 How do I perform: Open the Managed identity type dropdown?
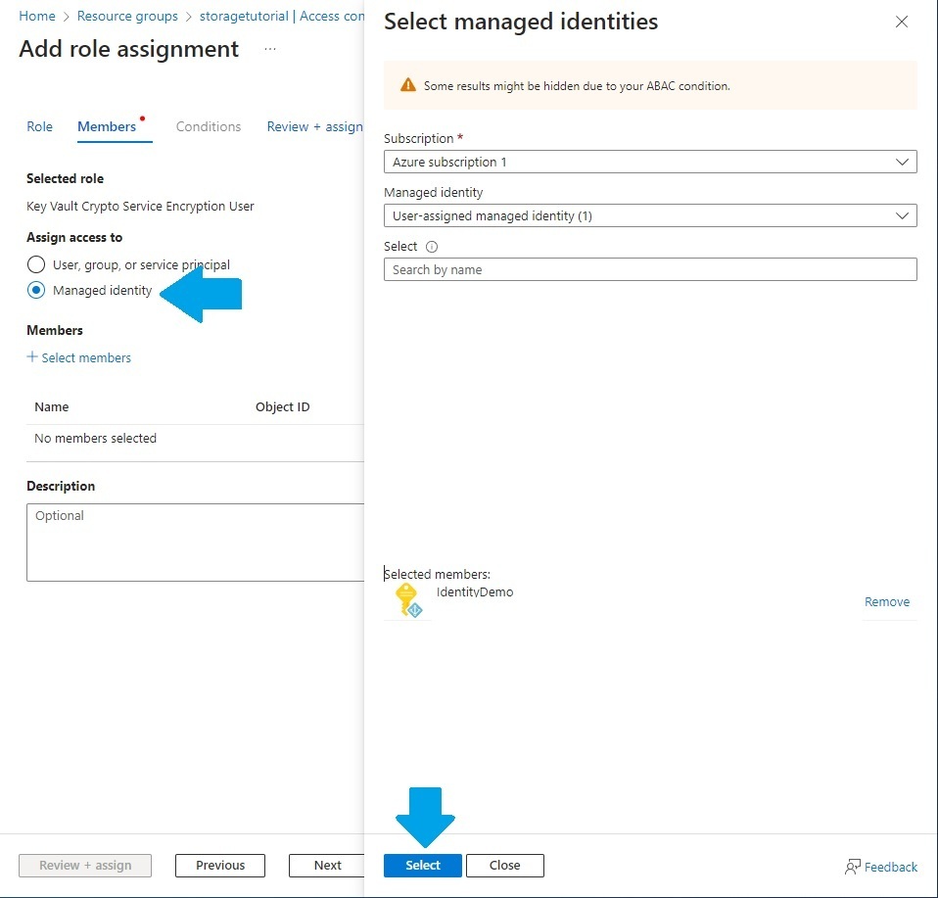[650, 215]
